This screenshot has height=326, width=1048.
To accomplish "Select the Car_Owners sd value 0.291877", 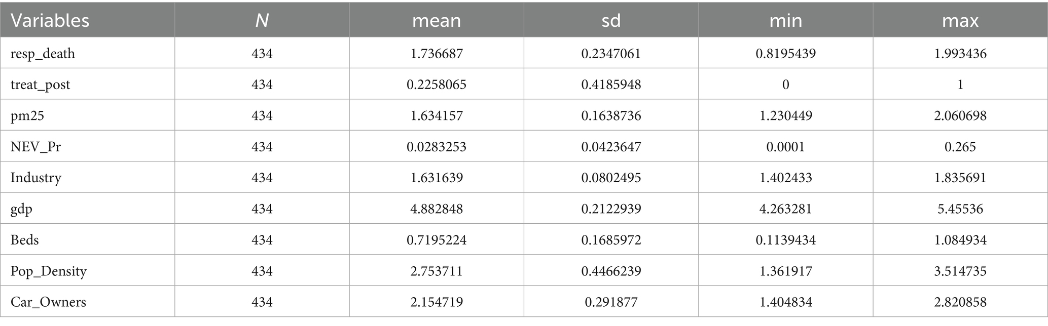I will click(610, 302).
